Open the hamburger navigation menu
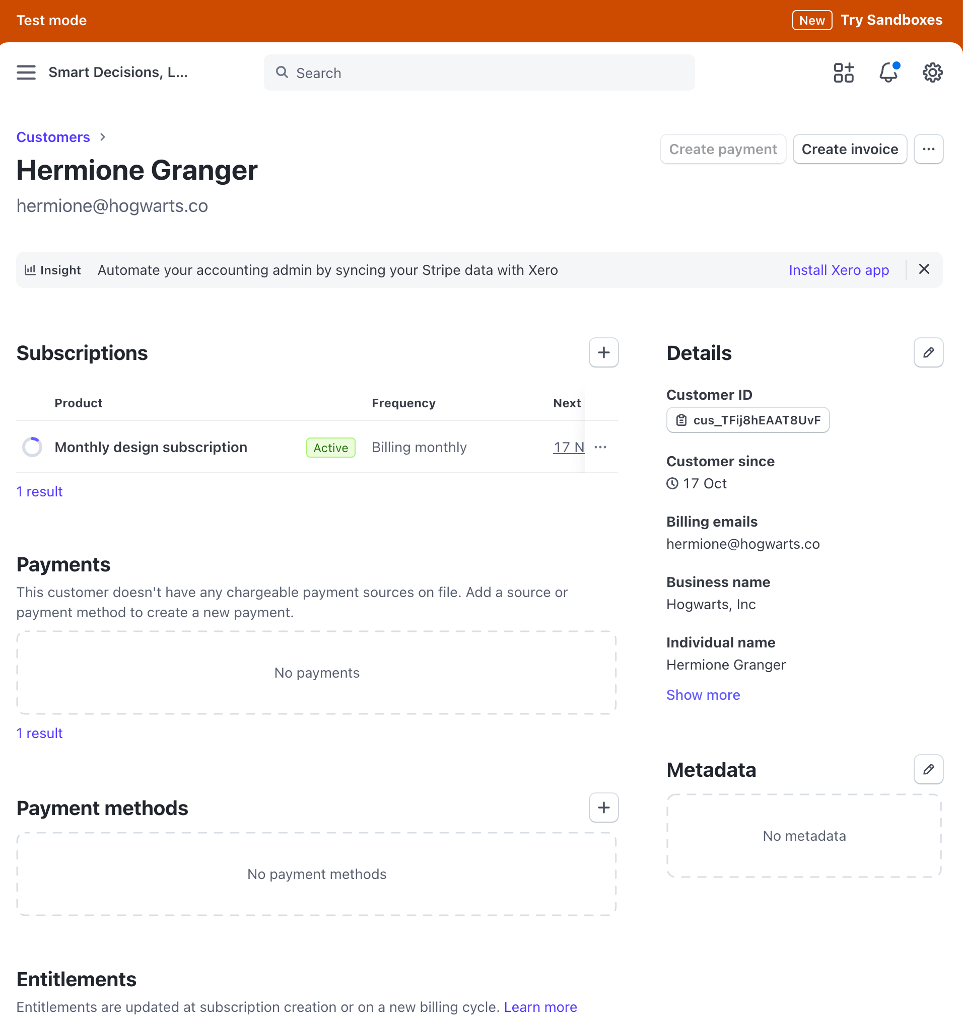Screen dimensions: 963x1022 (26, 72)
